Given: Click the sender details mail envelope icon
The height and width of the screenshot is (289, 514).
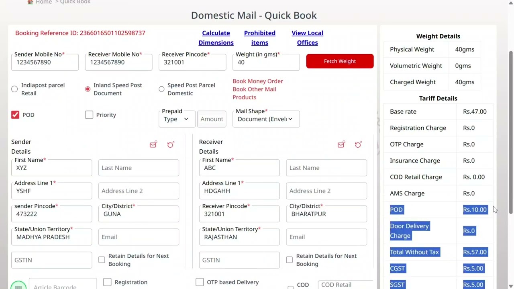Looking at the screenshot, I should coord(153,144).
